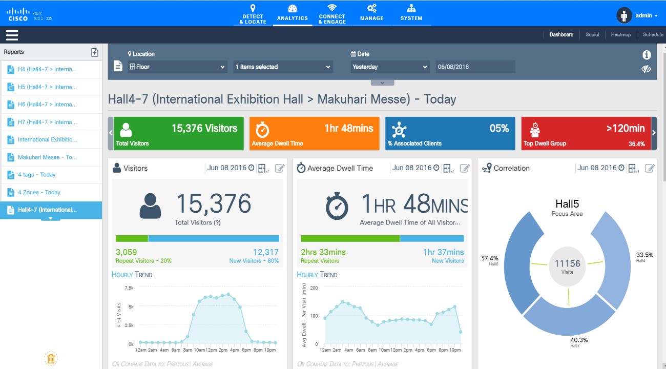This screenshot has width=666, height=369.
Task: Click the admin user avatar icon
Action: (x=623, y=15)
